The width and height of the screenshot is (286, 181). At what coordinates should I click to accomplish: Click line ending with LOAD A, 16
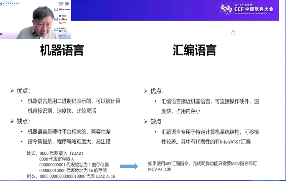(x=71, y=176)
